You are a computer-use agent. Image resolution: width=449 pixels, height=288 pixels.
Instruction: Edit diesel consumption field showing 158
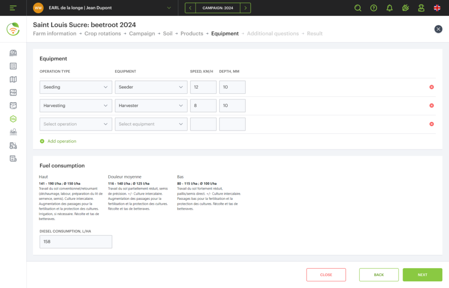[x=76, y=242]
